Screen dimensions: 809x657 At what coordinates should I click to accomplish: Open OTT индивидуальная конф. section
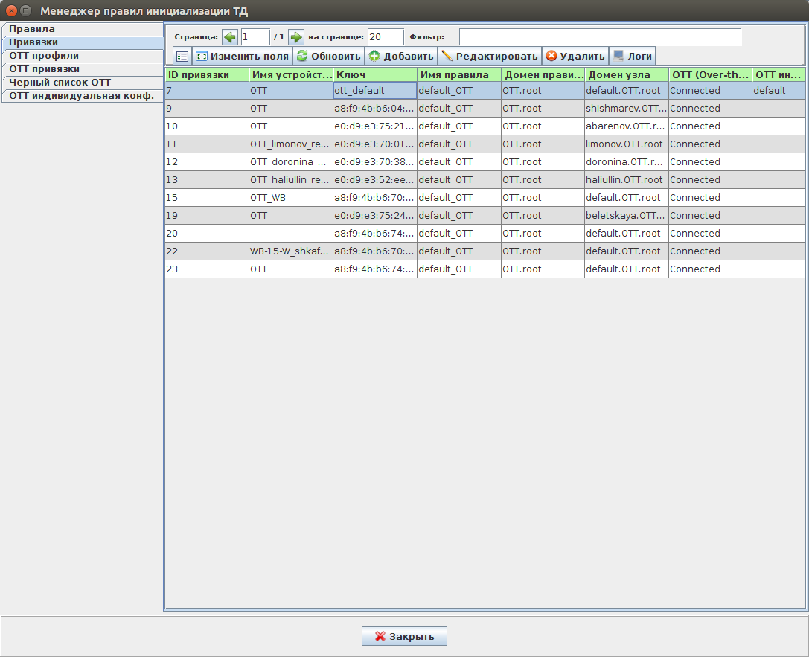click(x=83, y=96)
